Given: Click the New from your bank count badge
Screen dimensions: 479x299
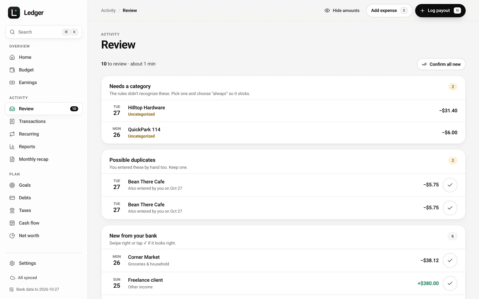Looking at the screenshot, I should 452,236.
